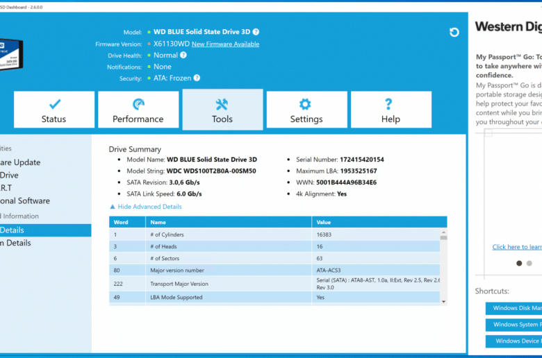Click firmware version X61130WD

(x=172, y=44)
